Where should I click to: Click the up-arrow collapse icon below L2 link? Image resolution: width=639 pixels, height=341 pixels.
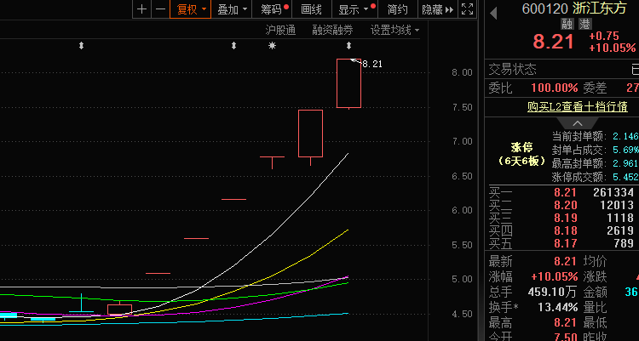pos(562,123)
